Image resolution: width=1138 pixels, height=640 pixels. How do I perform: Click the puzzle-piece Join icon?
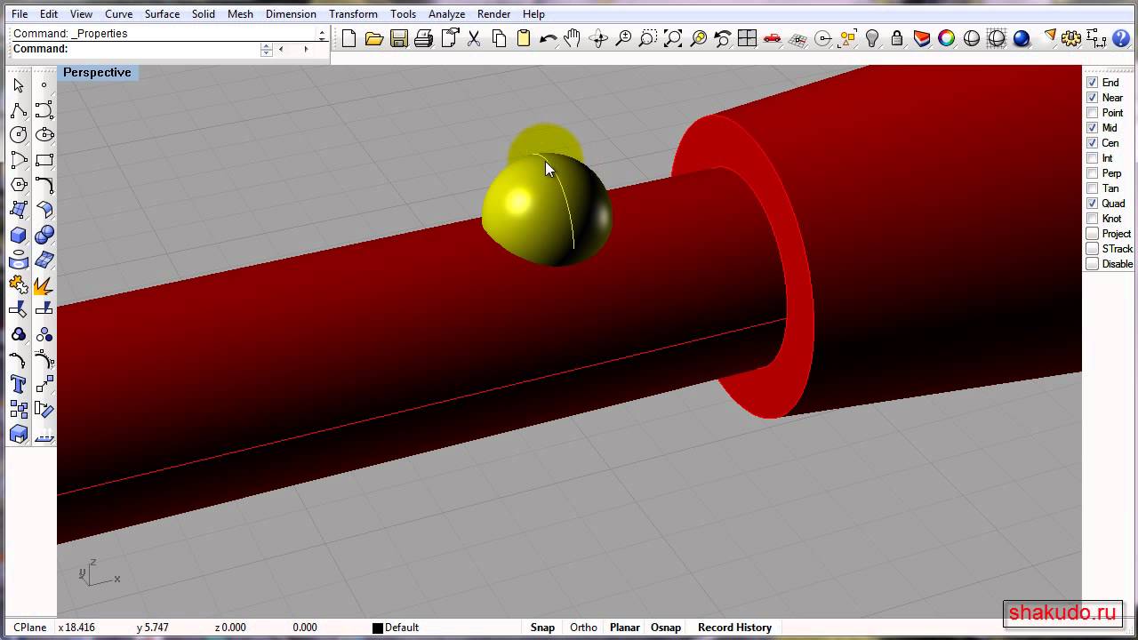(x=19, y=284)
